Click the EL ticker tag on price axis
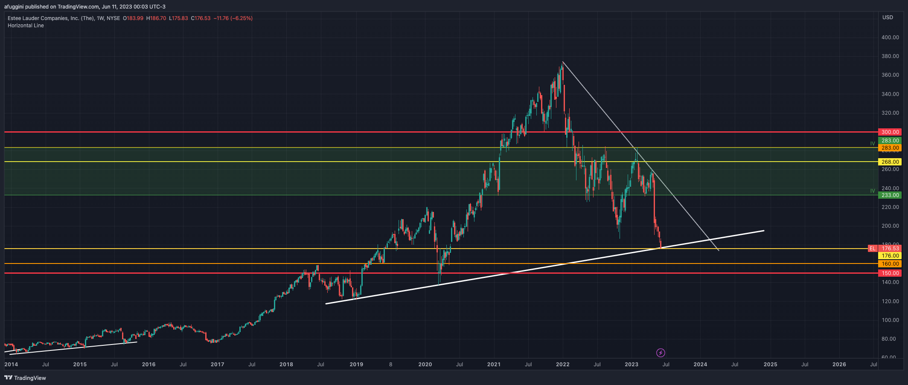908x385 pixels. (x=873, y=249)
